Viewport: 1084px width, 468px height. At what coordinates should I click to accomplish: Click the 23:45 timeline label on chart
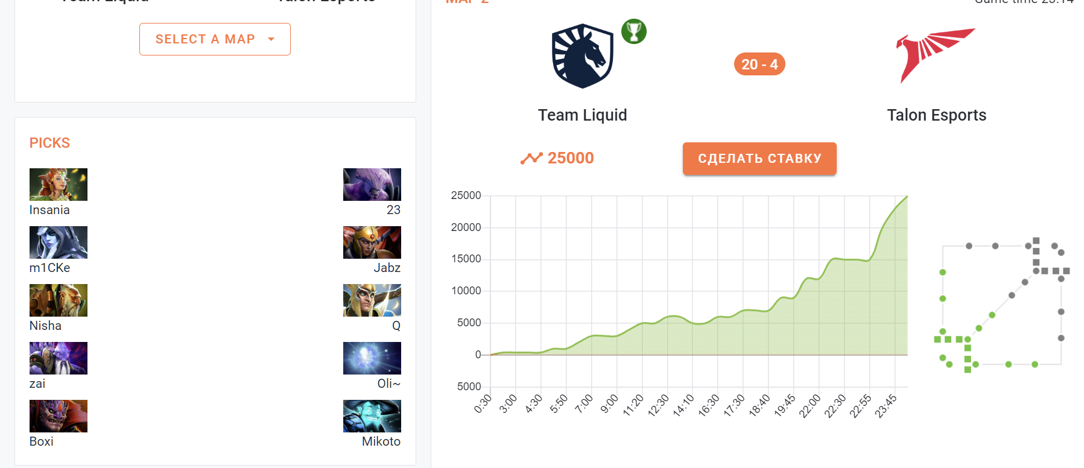coord(886,406)
